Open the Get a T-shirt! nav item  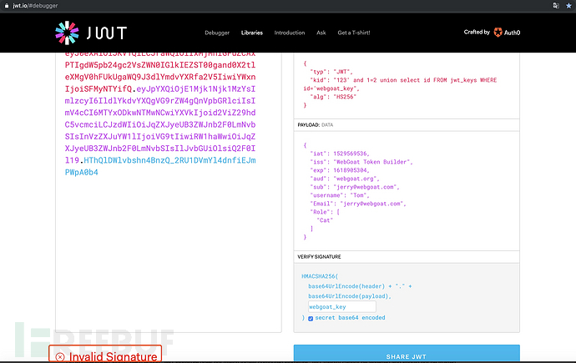(354, 33)
